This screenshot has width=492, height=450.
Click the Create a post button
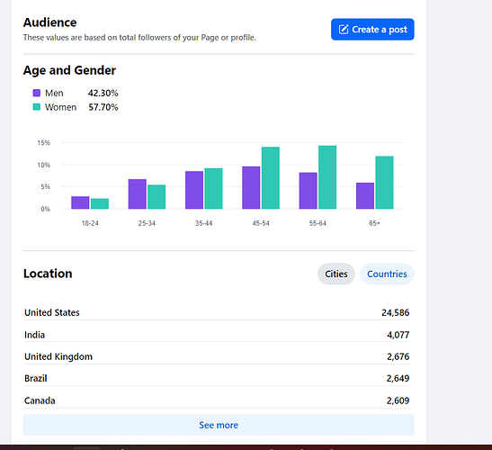372,29
